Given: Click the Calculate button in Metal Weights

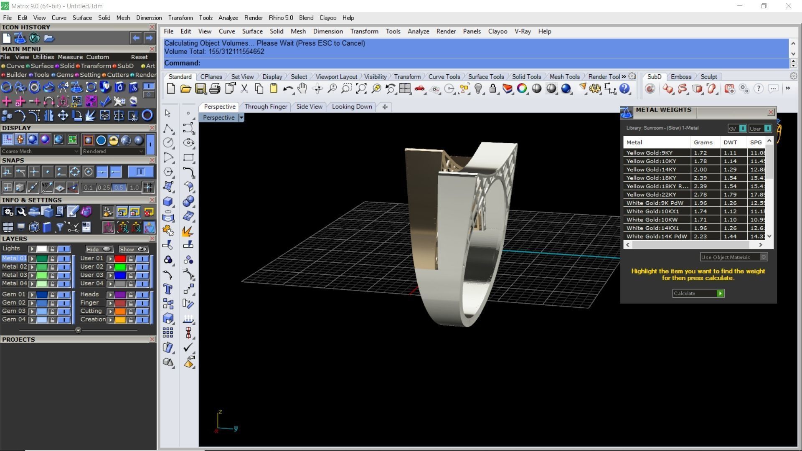Looking at the screenshot, I should [x=698, y=294].
